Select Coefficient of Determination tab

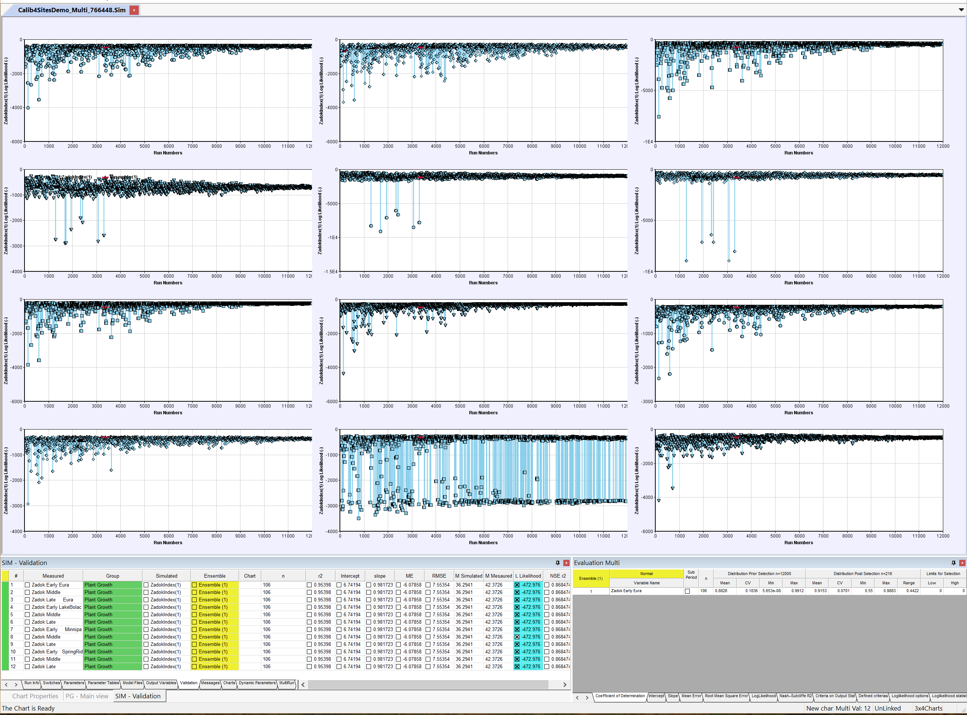[620, 696]
